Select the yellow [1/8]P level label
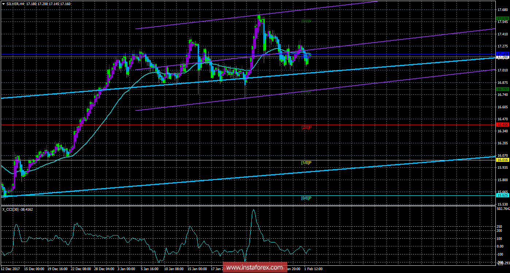This screenshot has height=273, width=510. pos(306,163)
